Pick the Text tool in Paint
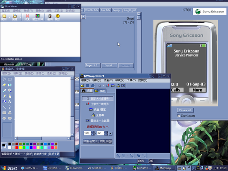228x171 pixels. 10,102
